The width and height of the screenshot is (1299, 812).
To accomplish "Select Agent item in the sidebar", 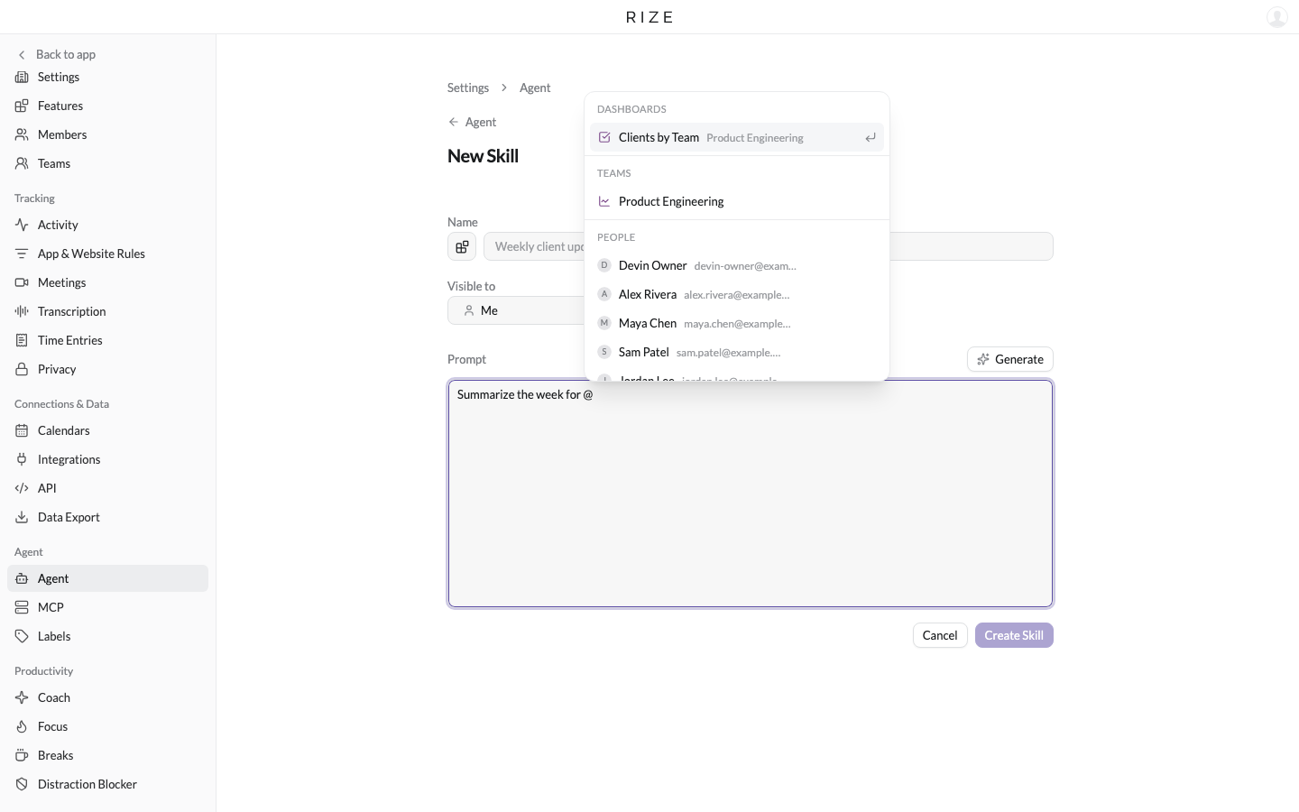I will point(107,578).
